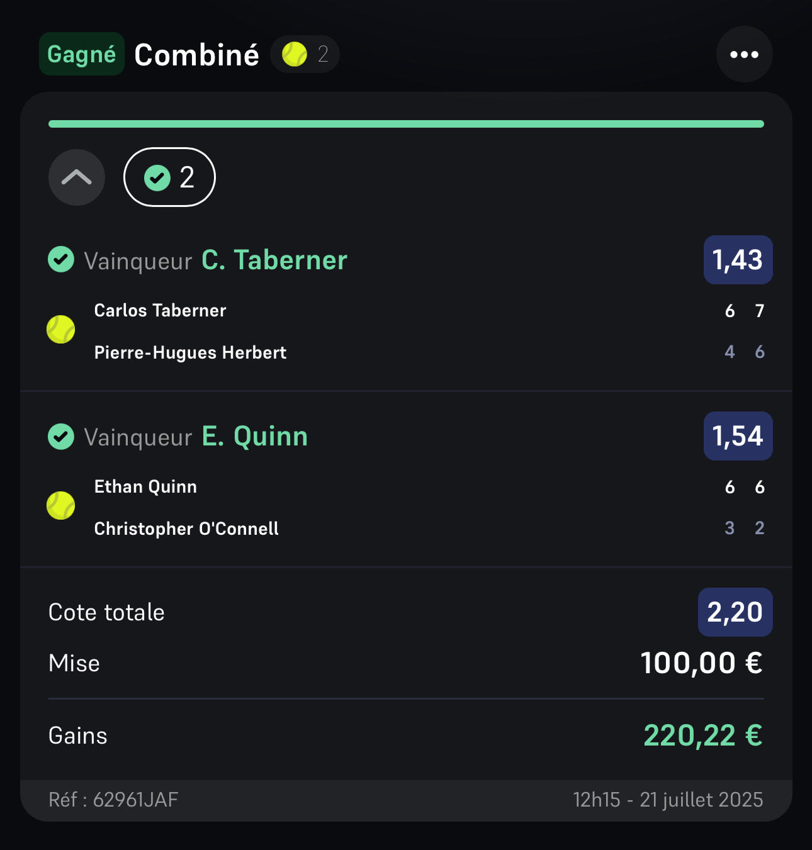Click green checkmark next to Vainqueur E. Quinn

point(61,436)
